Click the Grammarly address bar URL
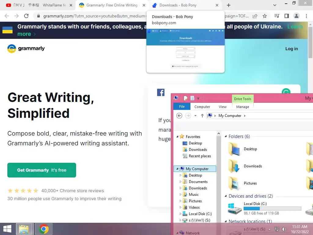The image size is (313, 235). pyautogui.click(x=95, y=16)
